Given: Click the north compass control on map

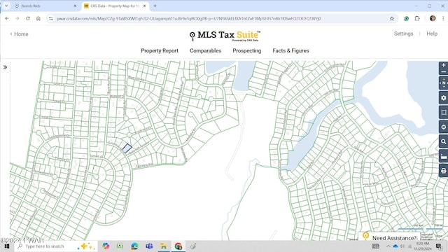Looking at the screenshot, I should tap(443, 83).
